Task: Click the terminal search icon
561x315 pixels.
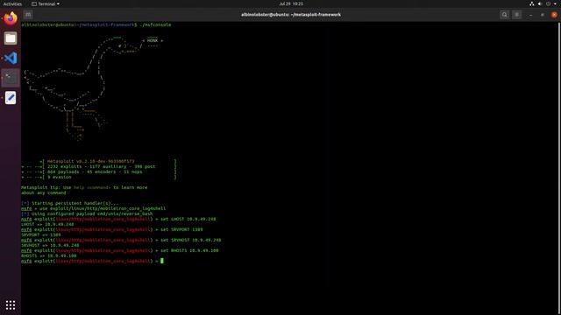Action: pyautogui.click(x=505, y=15)
